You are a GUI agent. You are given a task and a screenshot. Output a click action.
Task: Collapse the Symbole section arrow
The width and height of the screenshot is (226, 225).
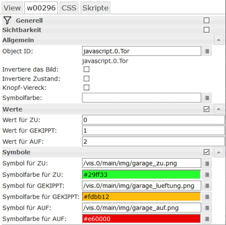pyautogui.click(x=219, y=152)
